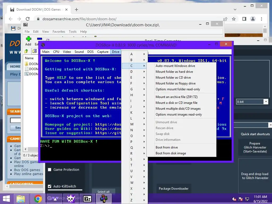Click the taskbar clock showing 11:01 AM
Image resolution: width=272 pixels, height=204 pixels.
260,197
